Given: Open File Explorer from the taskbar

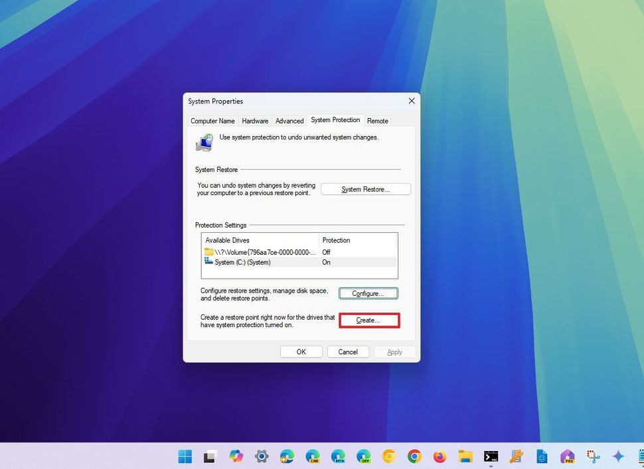Looking at the screenshot, I should click(x=465, y=456).
